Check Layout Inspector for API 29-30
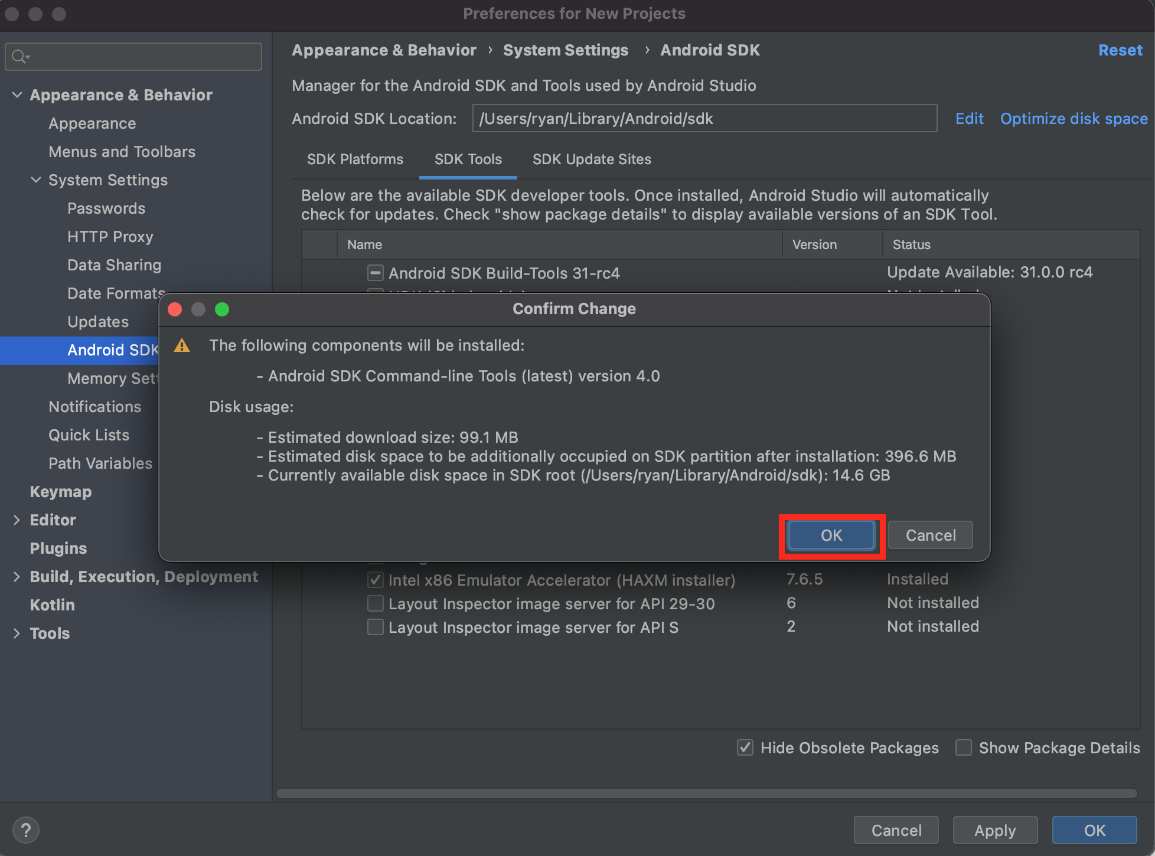This screenshot has height=856, width=1155. 375,603
